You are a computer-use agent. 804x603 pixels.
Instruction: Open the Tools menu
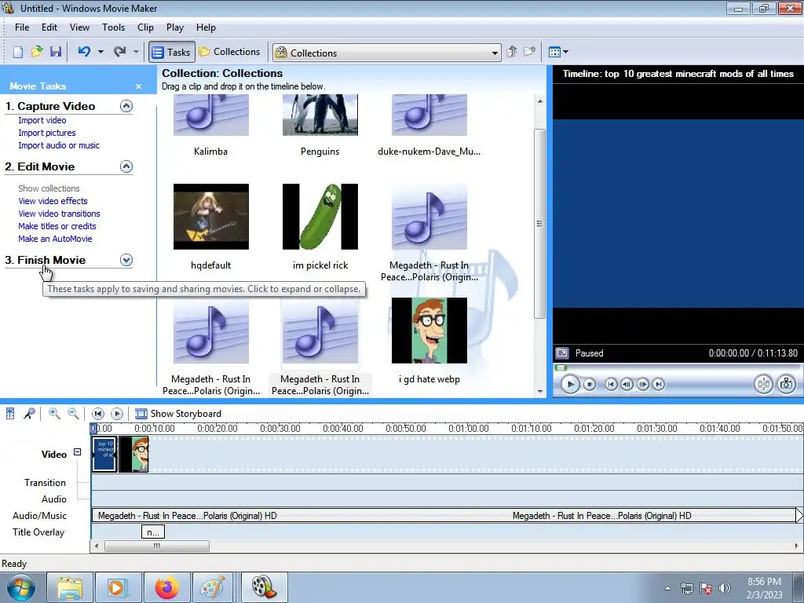point(113,27)
